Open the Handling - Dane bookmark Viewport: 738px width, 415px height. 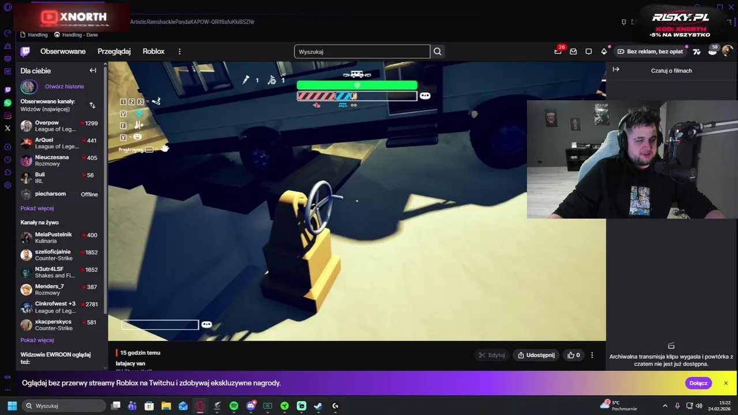[76, 35]
